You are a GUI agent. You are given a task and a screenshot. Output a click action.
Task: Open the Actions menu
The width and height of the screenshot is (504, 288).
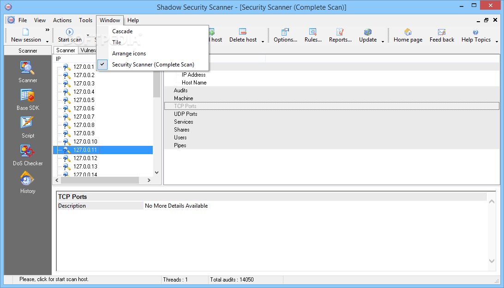tap(62, 20)
